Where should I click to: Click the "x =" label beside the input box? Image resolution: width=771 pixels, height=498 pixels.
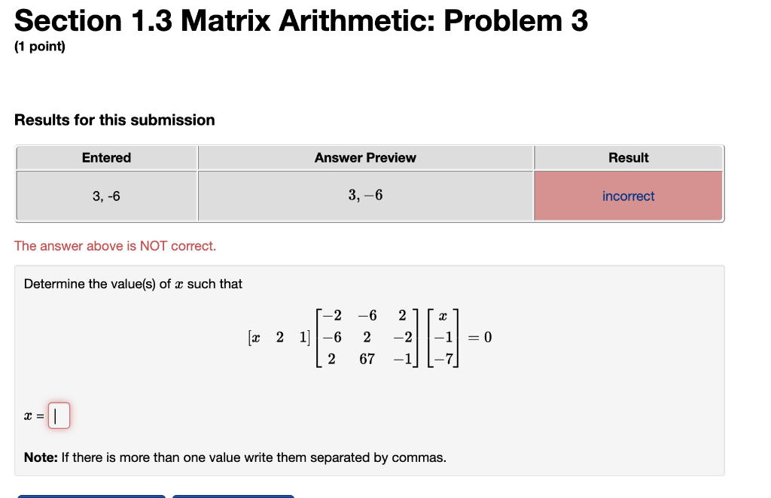(31, 414)
